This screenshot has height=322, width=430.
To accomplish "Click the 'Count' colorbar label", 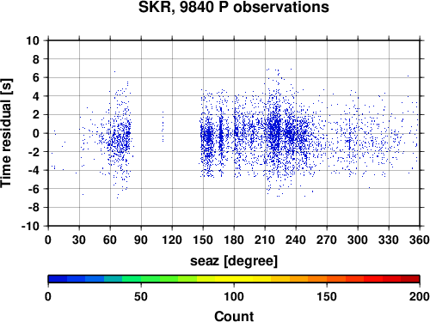I will click(x=234, y=316).
